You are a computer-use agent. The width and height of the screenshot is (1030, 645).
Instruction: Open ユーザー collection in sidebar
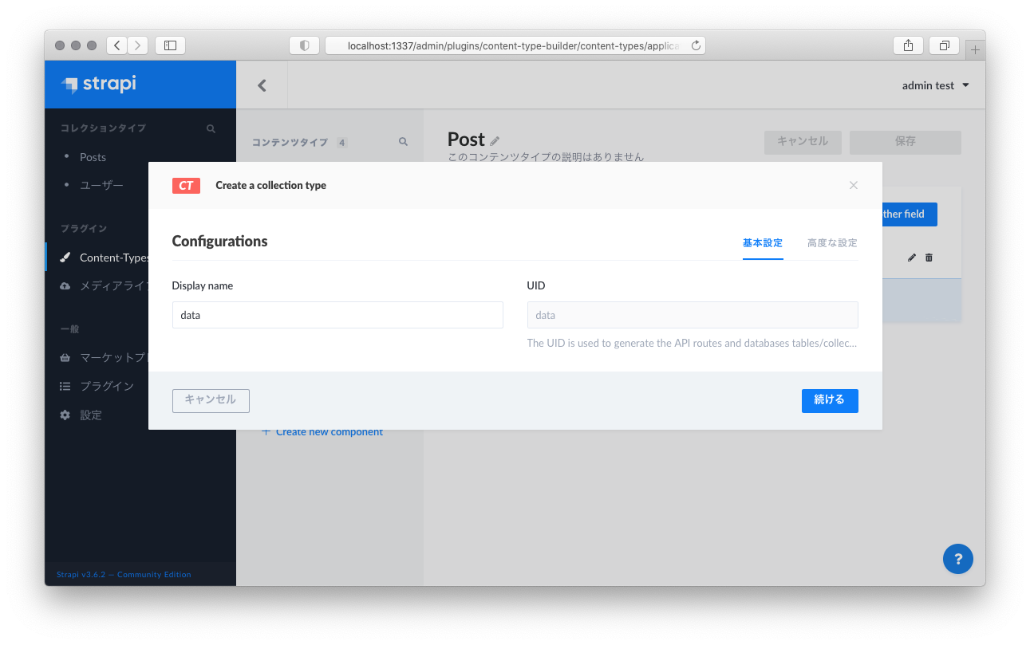coord(101,185)
